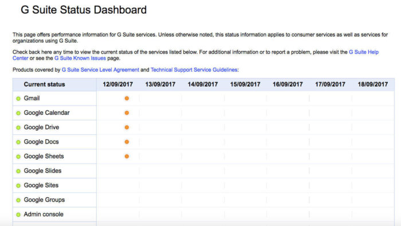Image resolution: width=401 pixels, height=226 pixels.
Task: Click the orange incident dot for Gmail
Action: click(x=127, y=98)
